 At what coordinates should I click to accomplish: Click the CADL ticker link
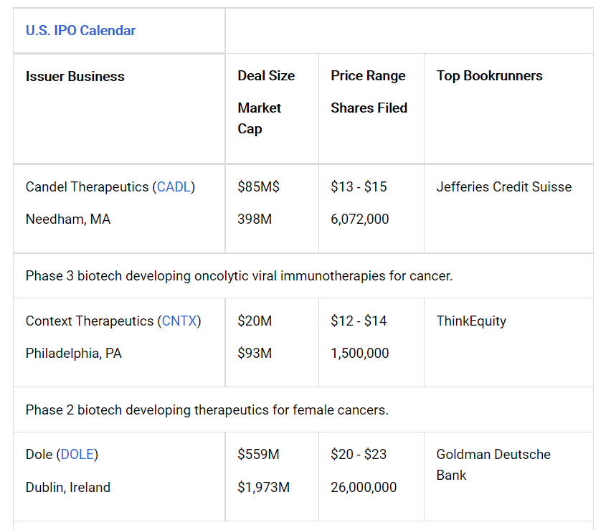(x=176, y=186)
